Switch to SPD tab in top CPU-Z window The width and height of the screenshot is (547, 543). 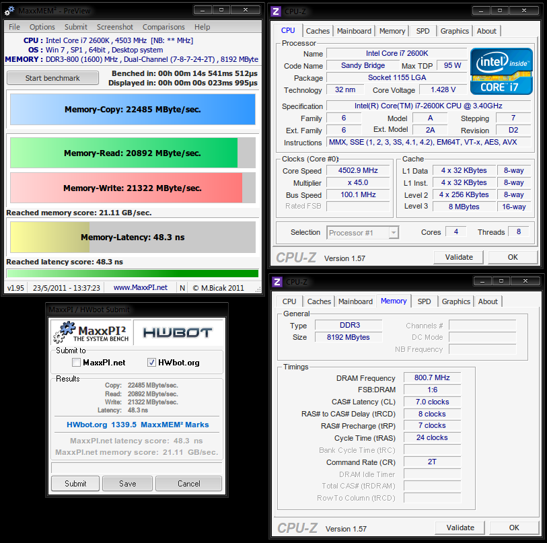(423, 31)
